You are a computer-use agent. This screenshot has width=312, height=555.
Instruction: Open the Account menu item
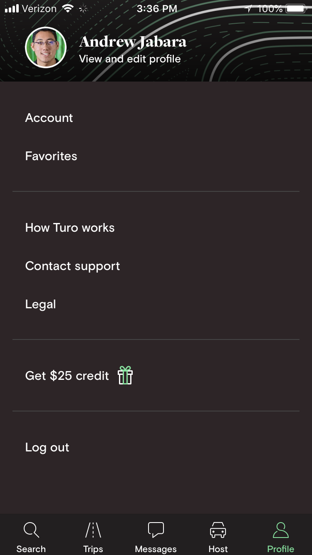tap(49, 118)
